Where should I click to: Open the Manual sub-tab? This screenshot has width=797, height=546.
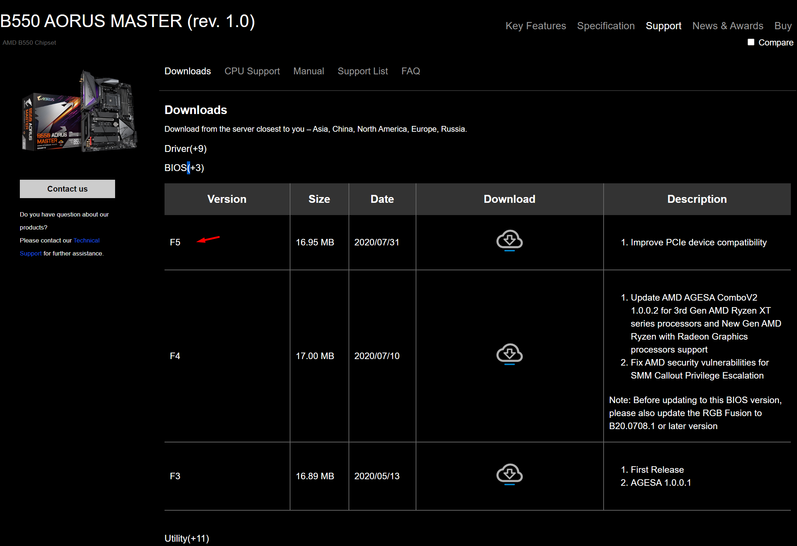click(x=308, y=71)
